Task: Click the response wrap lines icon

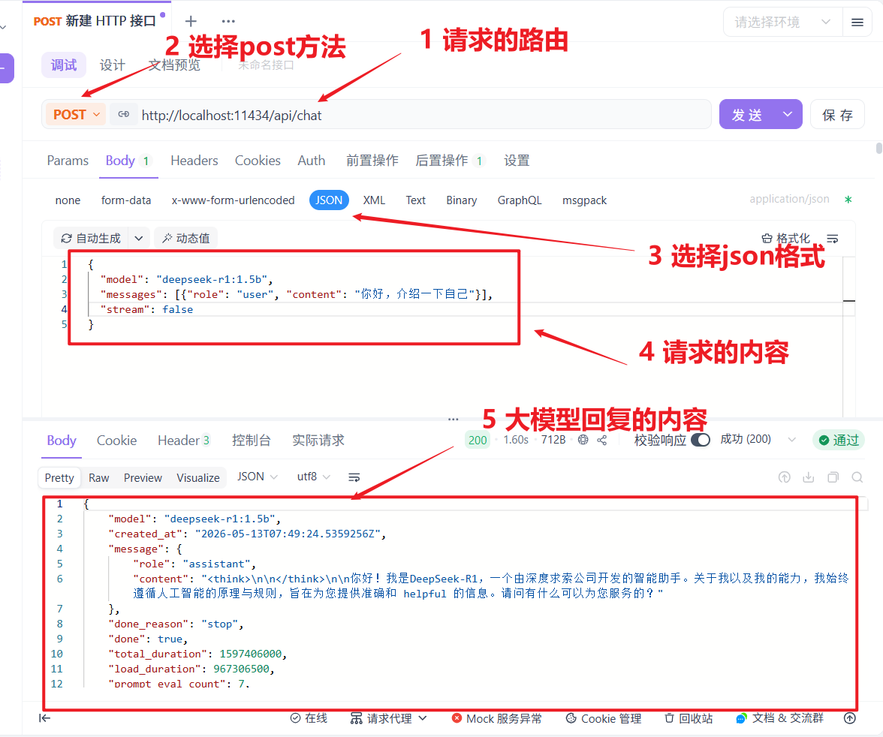Action: pyautogui.click(x=354, y=477)
